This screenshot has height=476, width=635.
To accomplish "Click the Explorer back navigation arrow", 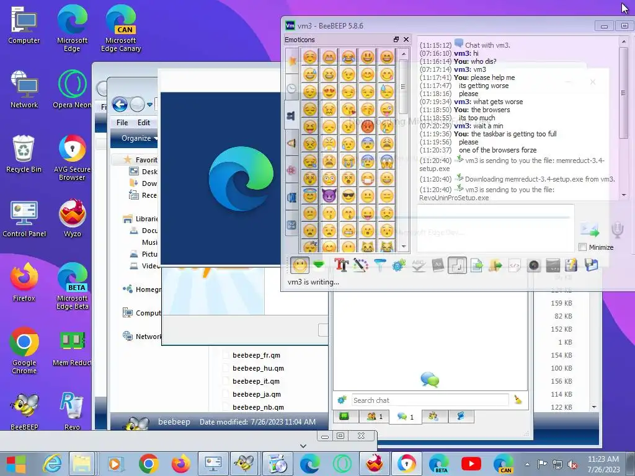I will coord(120,104).
